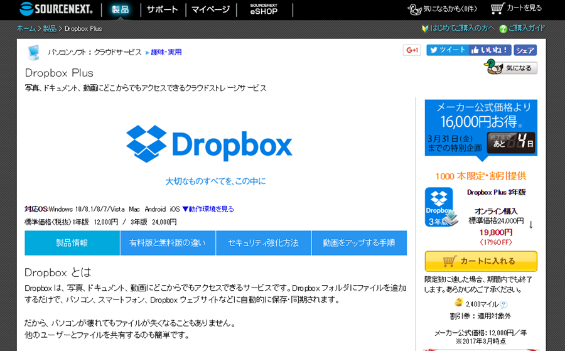565x351 pixels.
Task: Switch to 有料版と無料版の違い tab
Action: [x=168, y=243]
